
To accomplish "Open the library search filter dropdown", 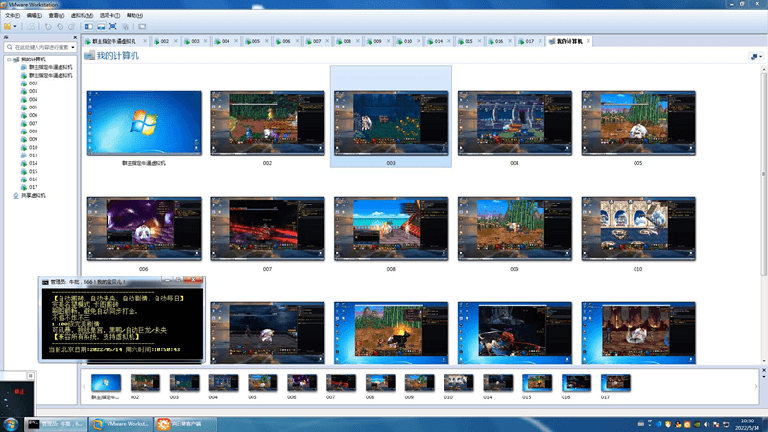I will [73, 47].
